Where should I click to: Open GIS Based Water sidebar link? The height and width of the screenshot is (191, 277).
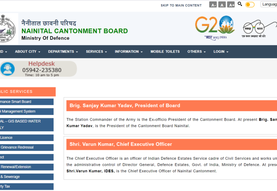pyautogui.click(x=27, y=124)
